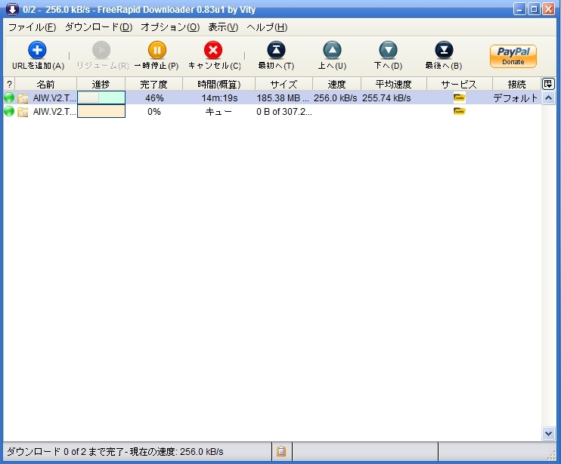Screen dimensions: 561x464
Task: Open the column selector icon in the table corner
Action: coord(548,84)
